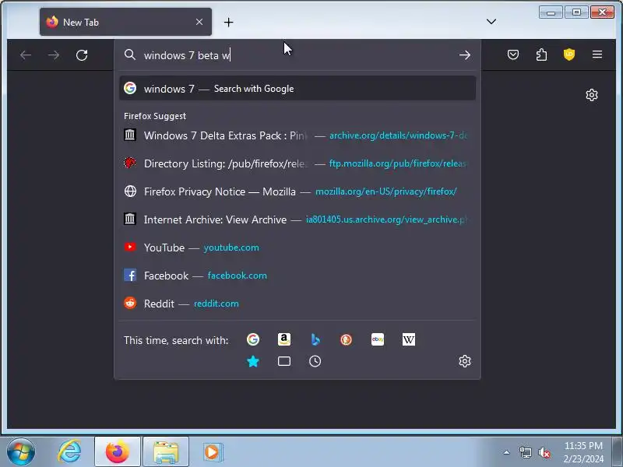Reload the page with the refresh icon
The image size is (623, 467).
(x=82, y=54)
